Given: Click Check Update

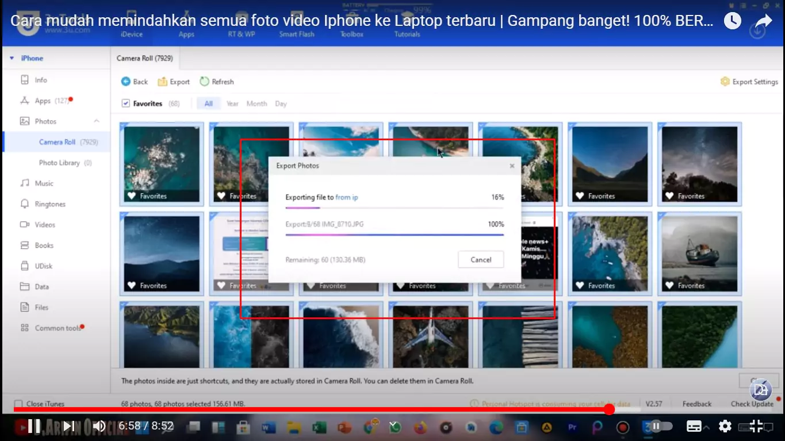Looking at the screenshot, I should click(752, 404).
